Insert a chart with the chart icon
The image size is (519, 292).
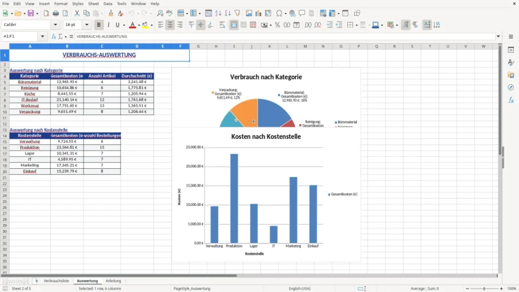point(258,13)
